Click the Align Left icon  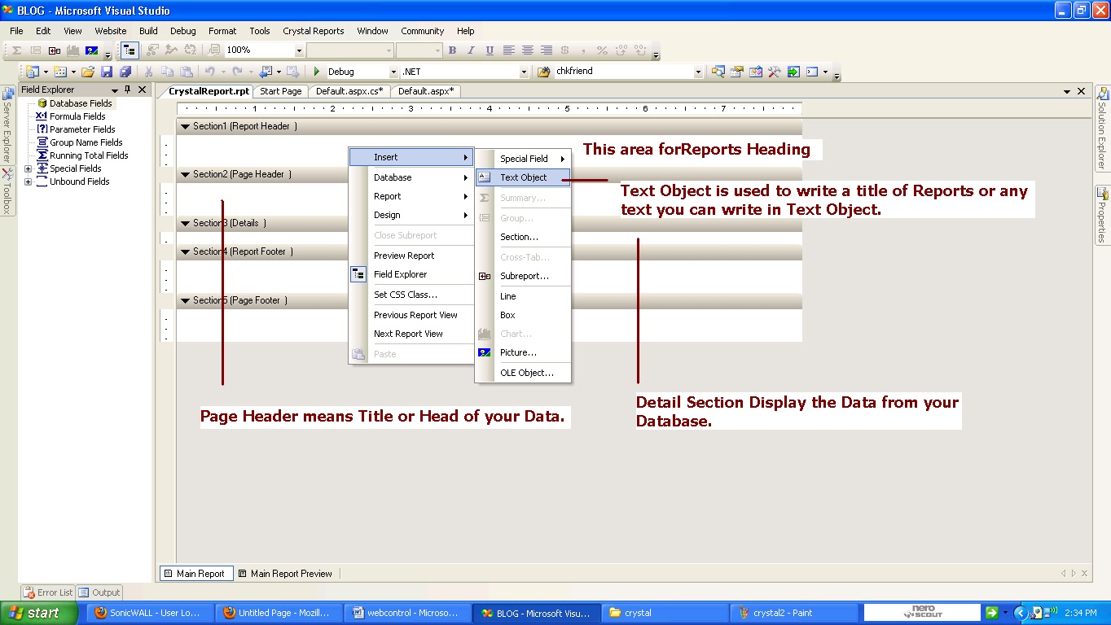click(x=509, y=50)
